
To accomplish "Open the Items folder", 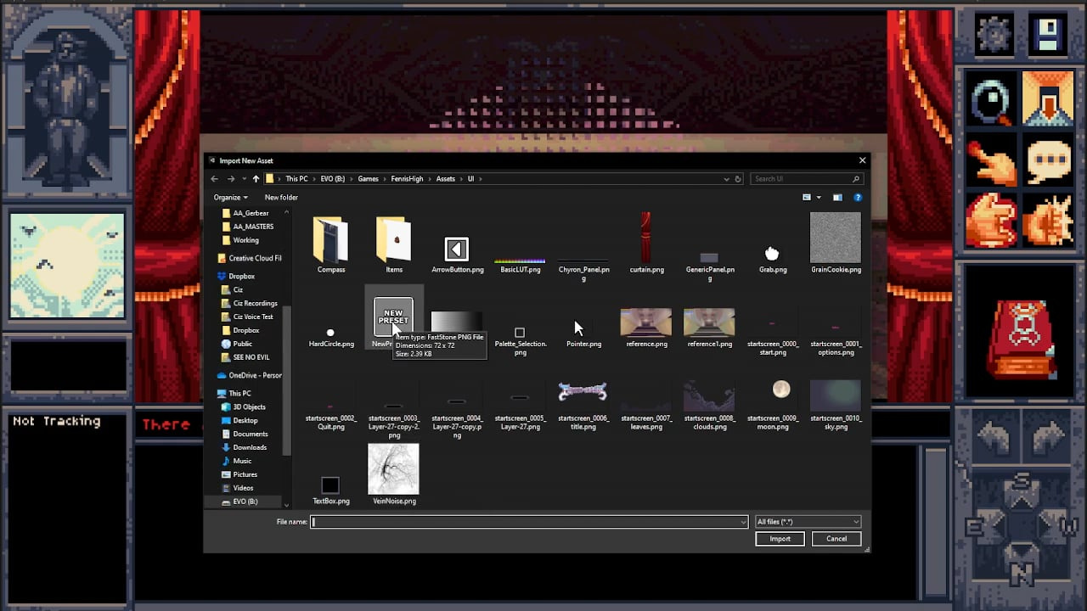I will click(x=394, y=245).
